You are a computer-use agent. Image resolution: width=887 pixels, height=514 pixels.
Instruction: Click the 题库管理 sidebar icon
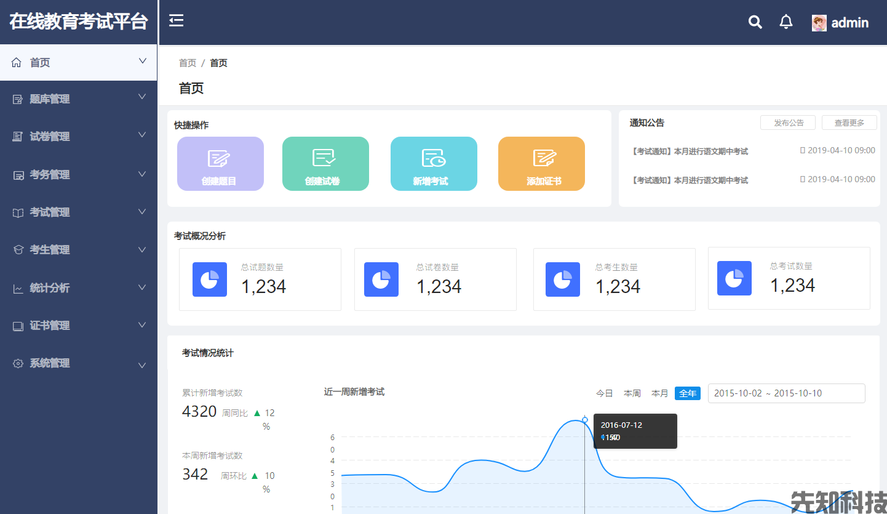(x=18, y=99)
